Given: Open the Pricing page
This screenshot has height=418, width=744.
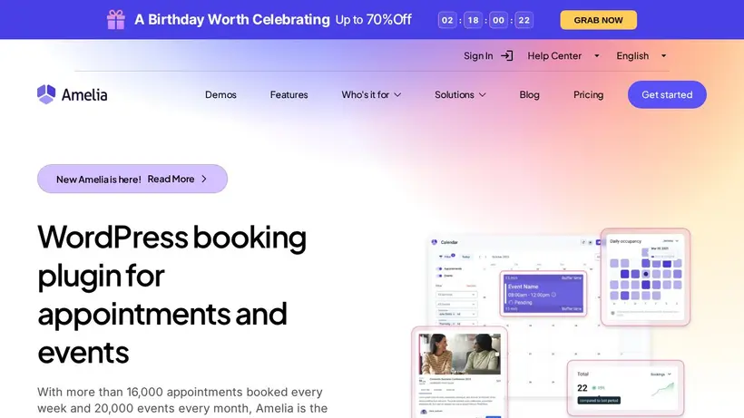Looking at the screenshot, I should point(588,95).
